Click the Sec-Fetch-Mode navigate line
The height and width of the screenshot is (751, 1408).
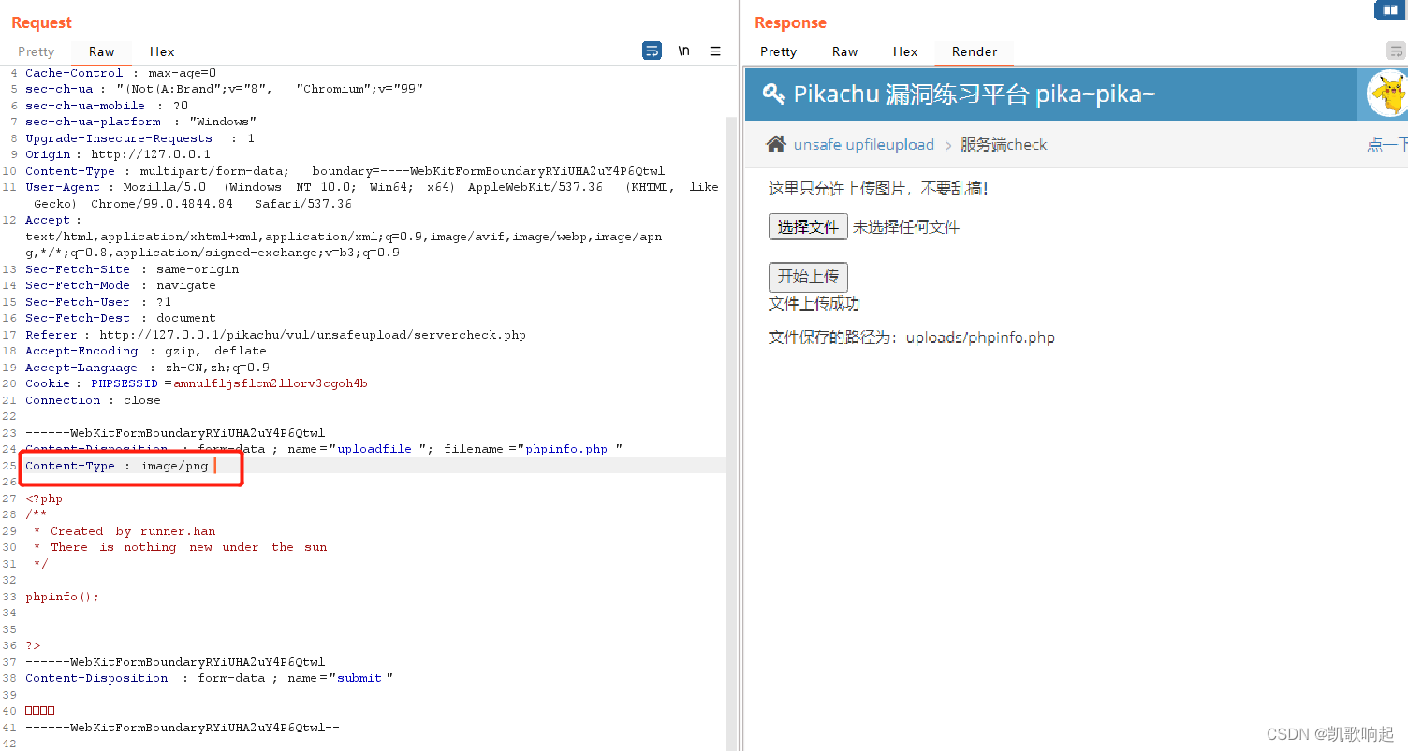pos(120,285)
